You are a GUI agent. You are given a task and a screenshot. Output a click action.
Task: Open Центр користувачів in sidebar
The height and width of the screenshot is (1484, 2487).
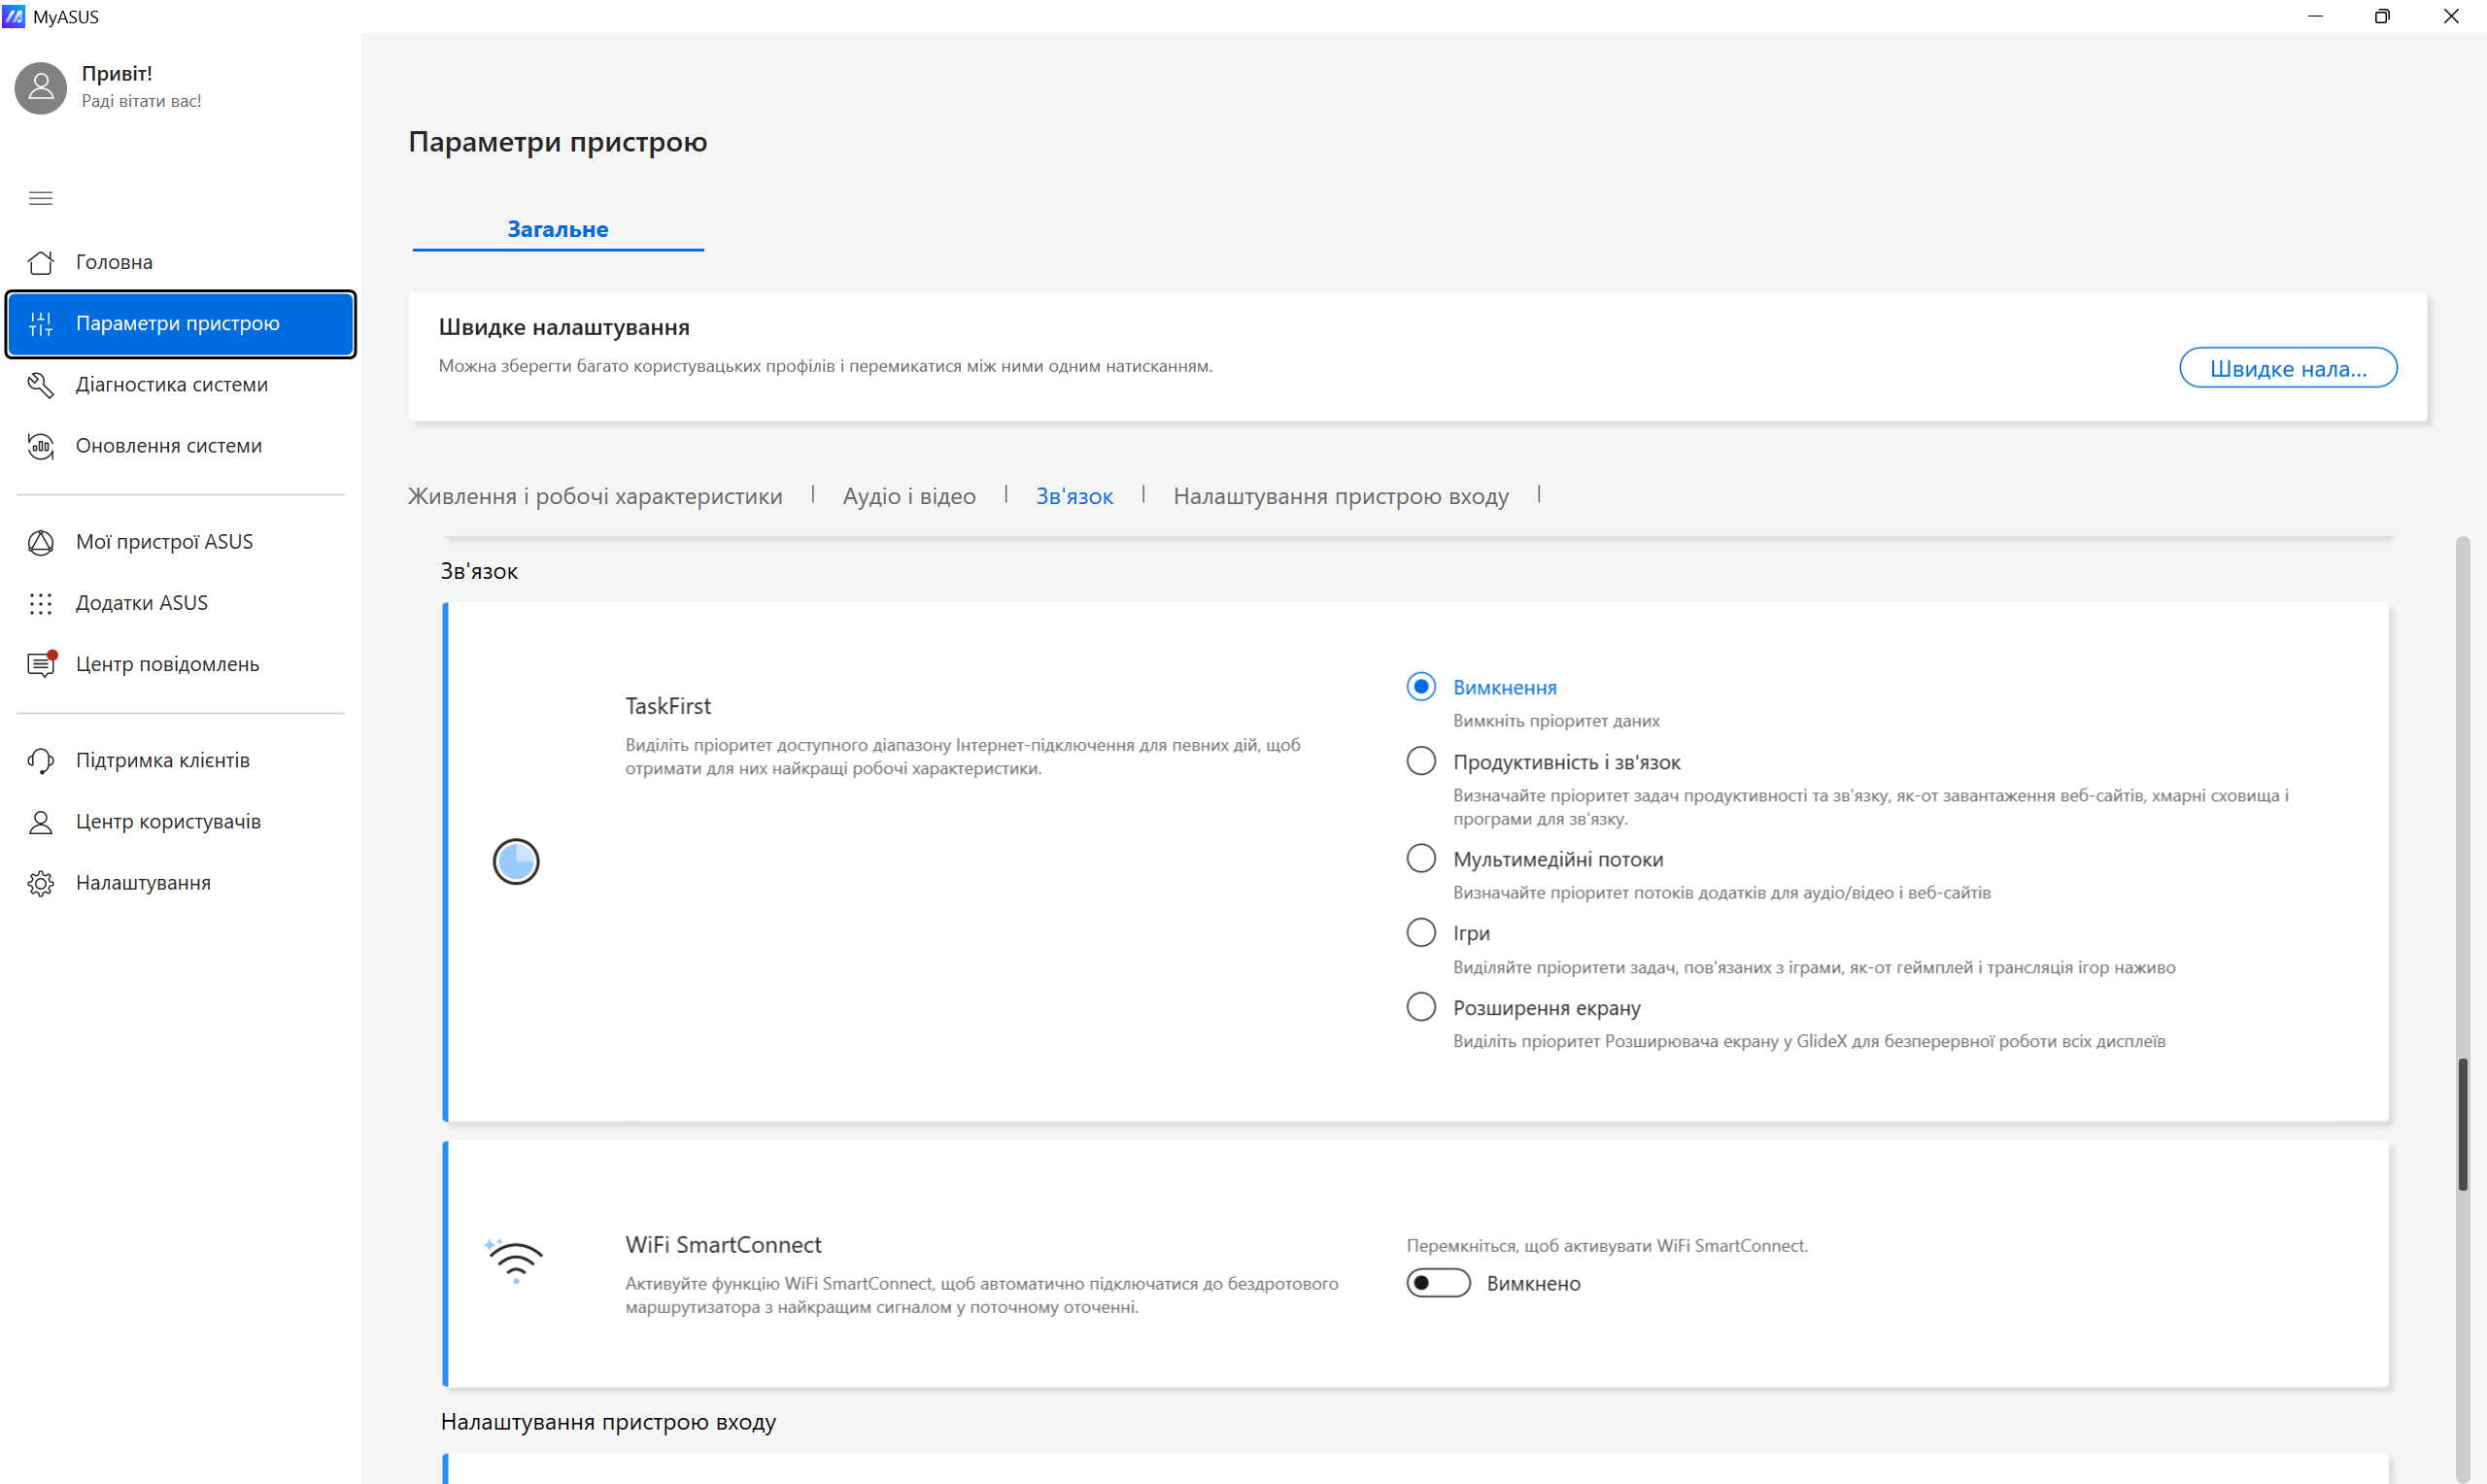click(168, 822)
